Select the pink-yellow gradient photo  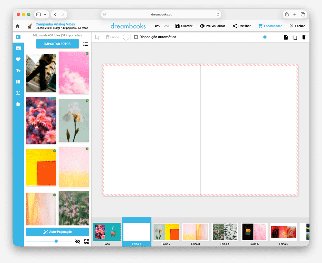[74, 167]
